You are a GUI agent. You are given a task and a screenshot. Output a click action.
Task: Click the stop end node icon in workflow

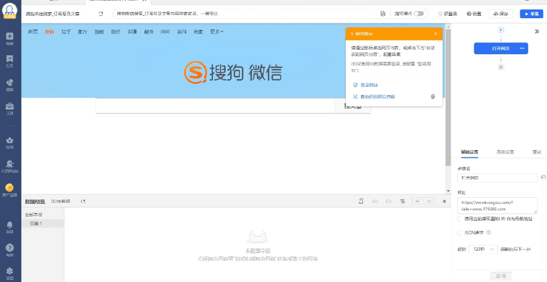click(x=501, y=67)
